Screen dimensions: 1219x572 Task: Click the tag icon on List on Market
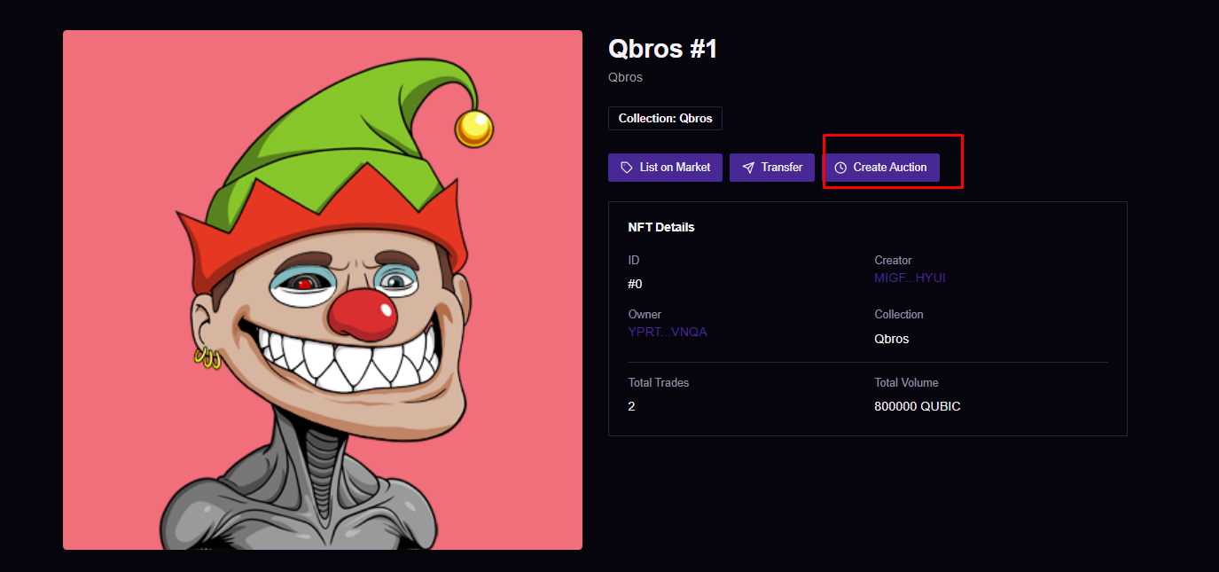pyautogui.click(x=627, y=168)
